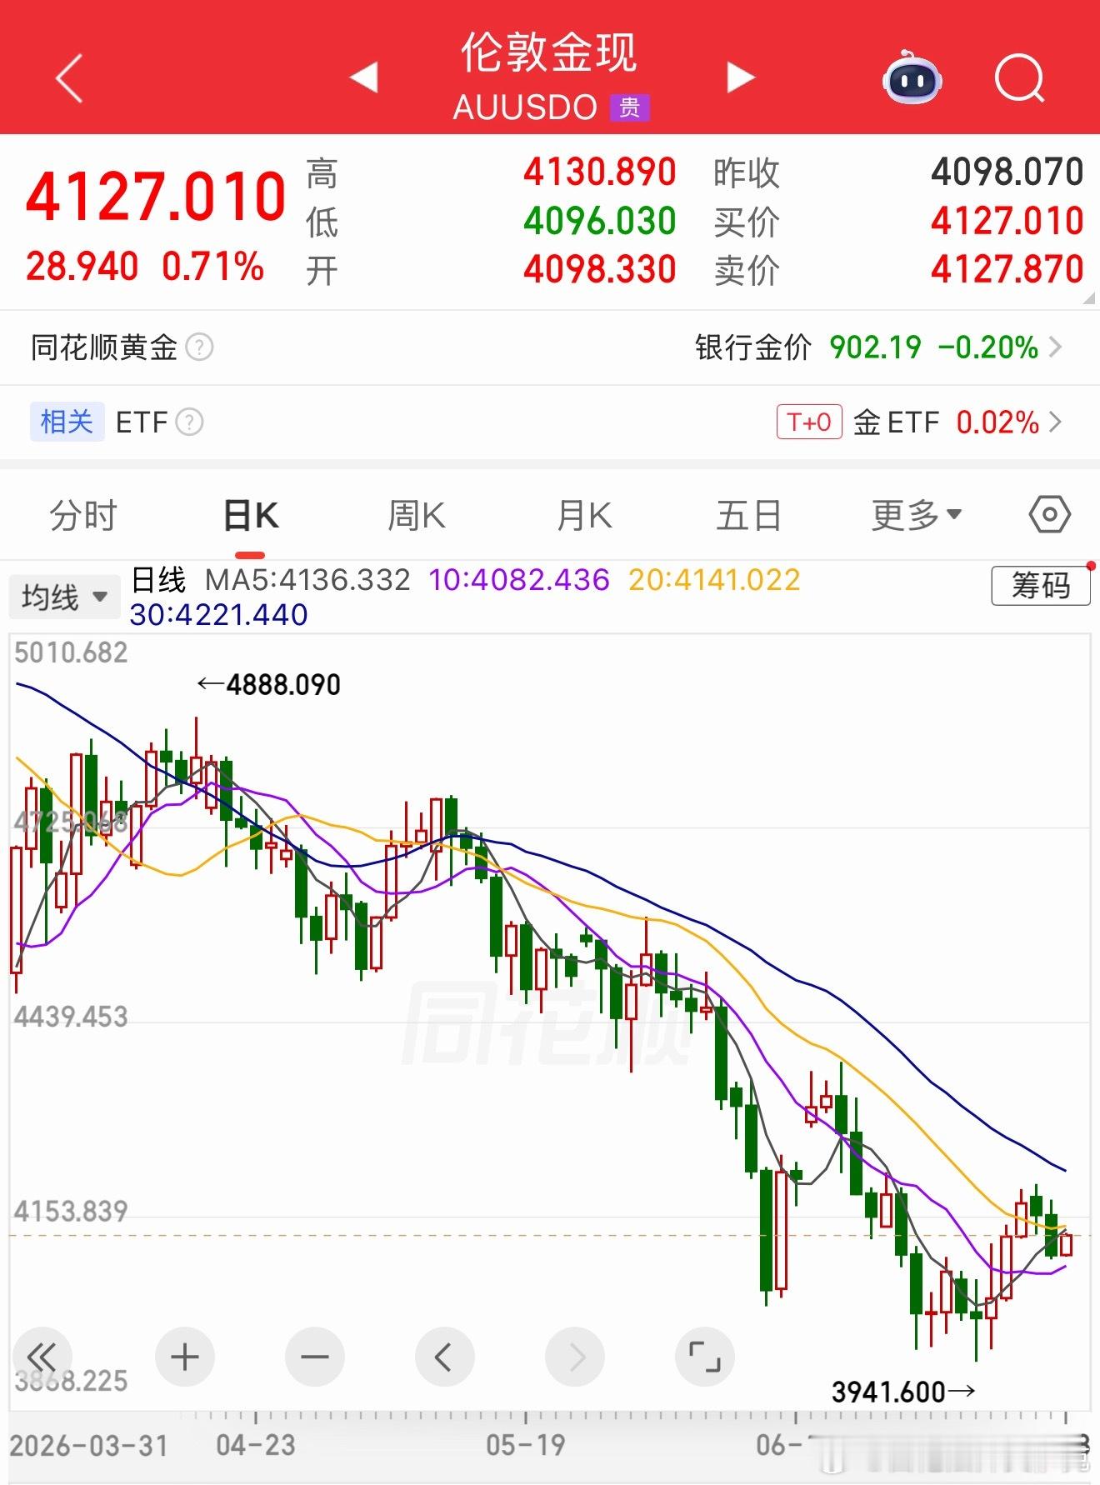Tap MA20 value 20:4141.022

pos(714,579)
